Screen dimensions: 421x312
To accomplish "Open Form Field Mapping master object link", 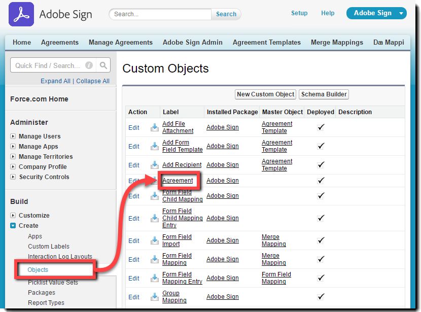I will click(276, 278).
